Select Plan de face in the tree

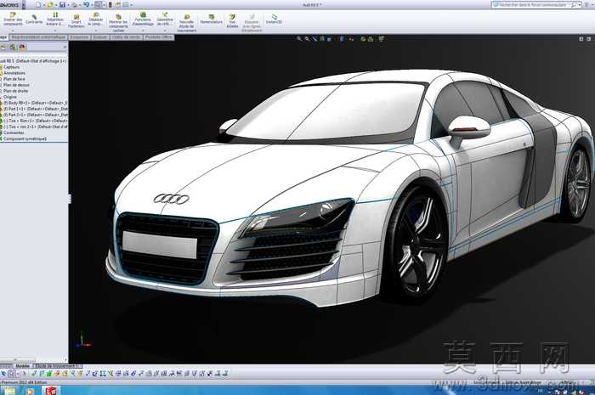click(14, 79)
